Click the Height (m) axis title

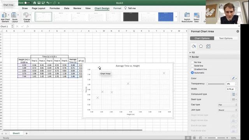click(131, 114)
